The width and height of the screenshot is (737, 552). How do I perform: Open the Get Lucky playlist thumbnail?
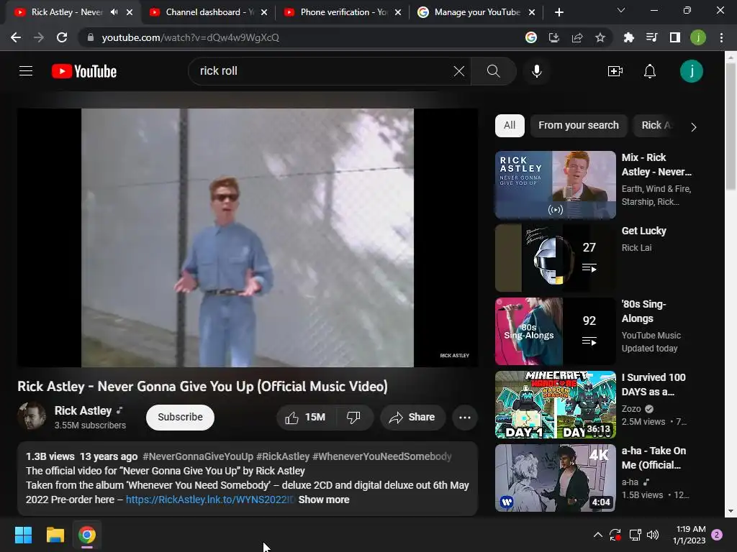[x=555, y=258]
